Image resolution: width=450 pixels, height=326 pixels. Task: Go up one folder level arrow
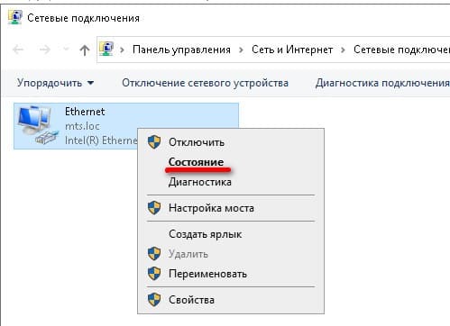[x=85, y=50]
